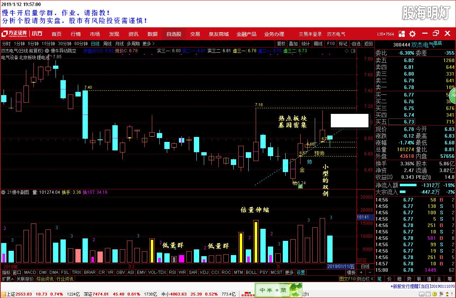Click the 图文F10 button
This screenshot has width=456, height=298.
tap(347, 279)
